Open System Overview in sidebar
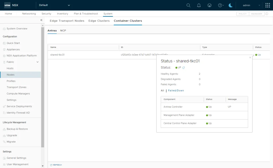The image size is (273, 168). [17, 29]
